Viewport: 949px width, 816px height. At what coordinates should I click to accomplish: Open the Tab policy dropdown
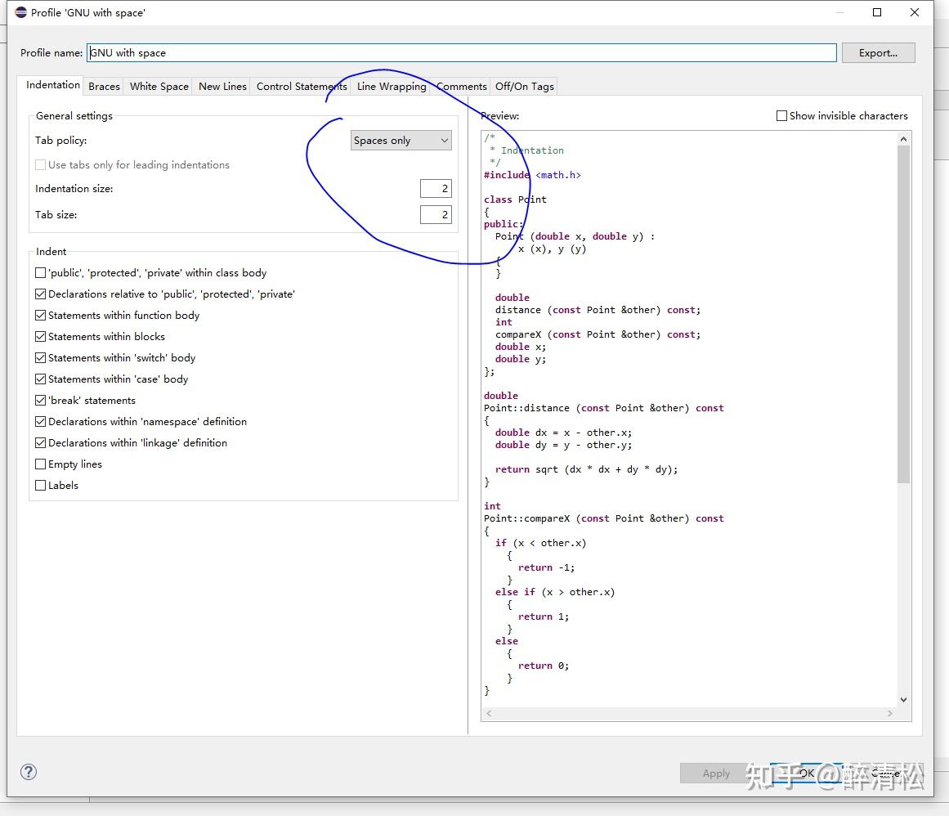401,141
